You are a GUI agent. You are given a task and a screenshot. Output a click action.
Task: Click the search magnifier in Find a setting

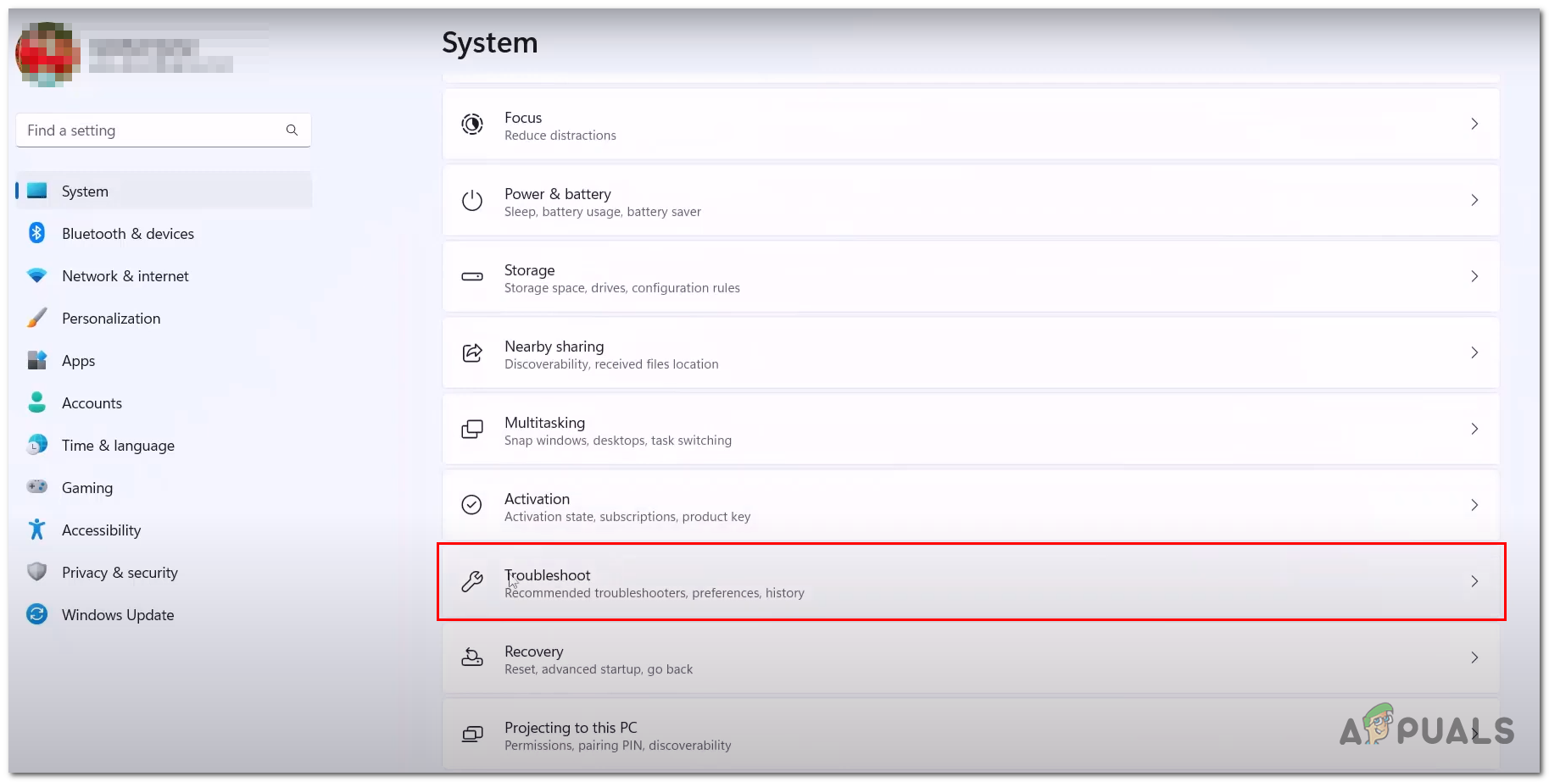(x=292, y=130)
